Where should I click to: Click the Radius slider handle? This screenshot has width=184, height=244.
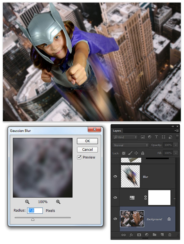click(33, 219)
